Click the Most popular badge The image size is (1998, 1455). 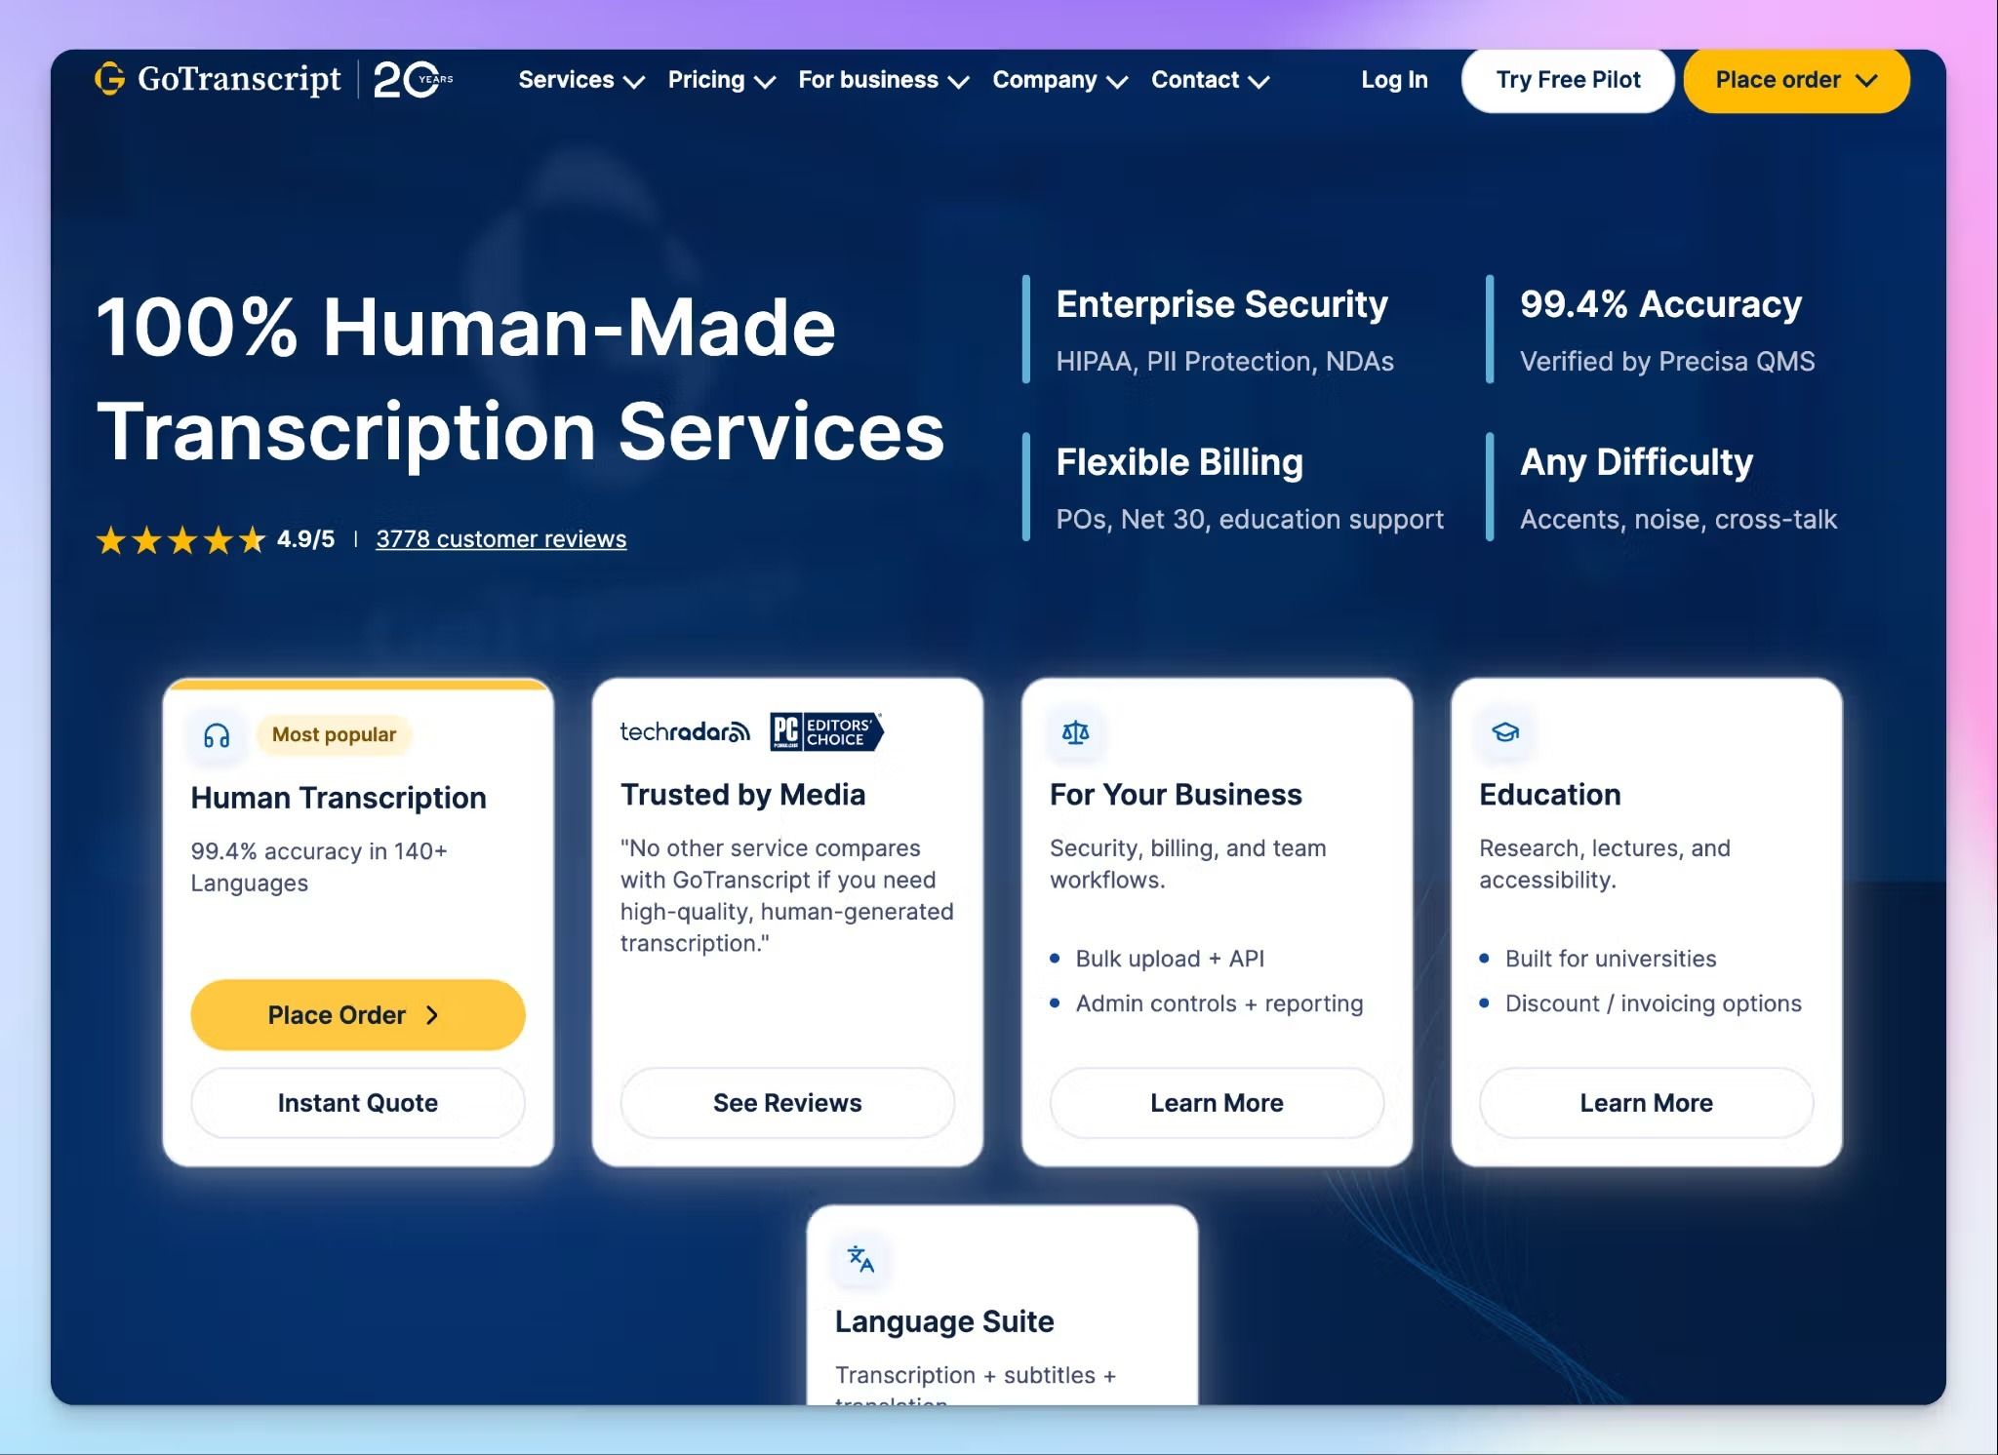pyautogui.click(x=334, y=734)
